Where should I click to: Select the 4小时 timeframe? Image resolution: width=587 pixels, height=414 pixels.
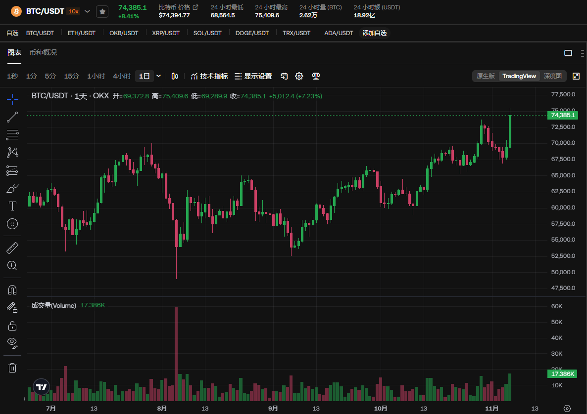122,76
